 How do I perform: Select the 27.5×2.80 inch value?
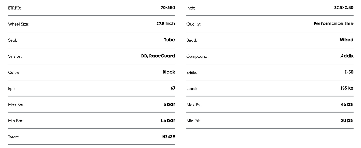[x=344, y=8]
